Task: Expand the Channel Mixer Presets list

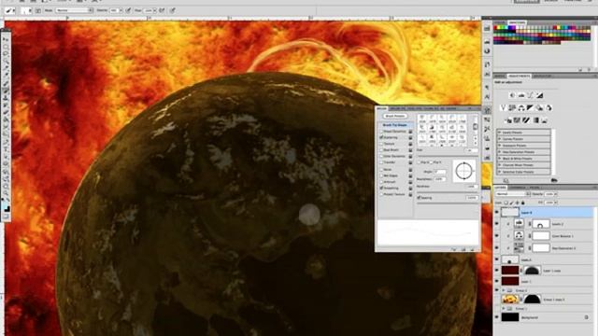Action: click(x=500, y=165)
